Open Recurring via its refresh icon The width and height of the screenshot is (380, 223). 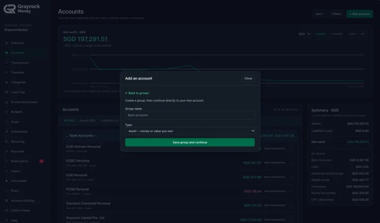click(6, 142)
